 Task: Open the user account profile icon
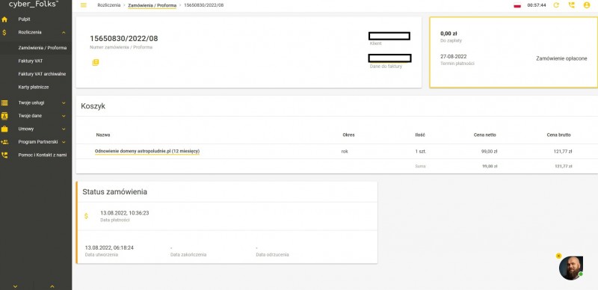(587, 5)
